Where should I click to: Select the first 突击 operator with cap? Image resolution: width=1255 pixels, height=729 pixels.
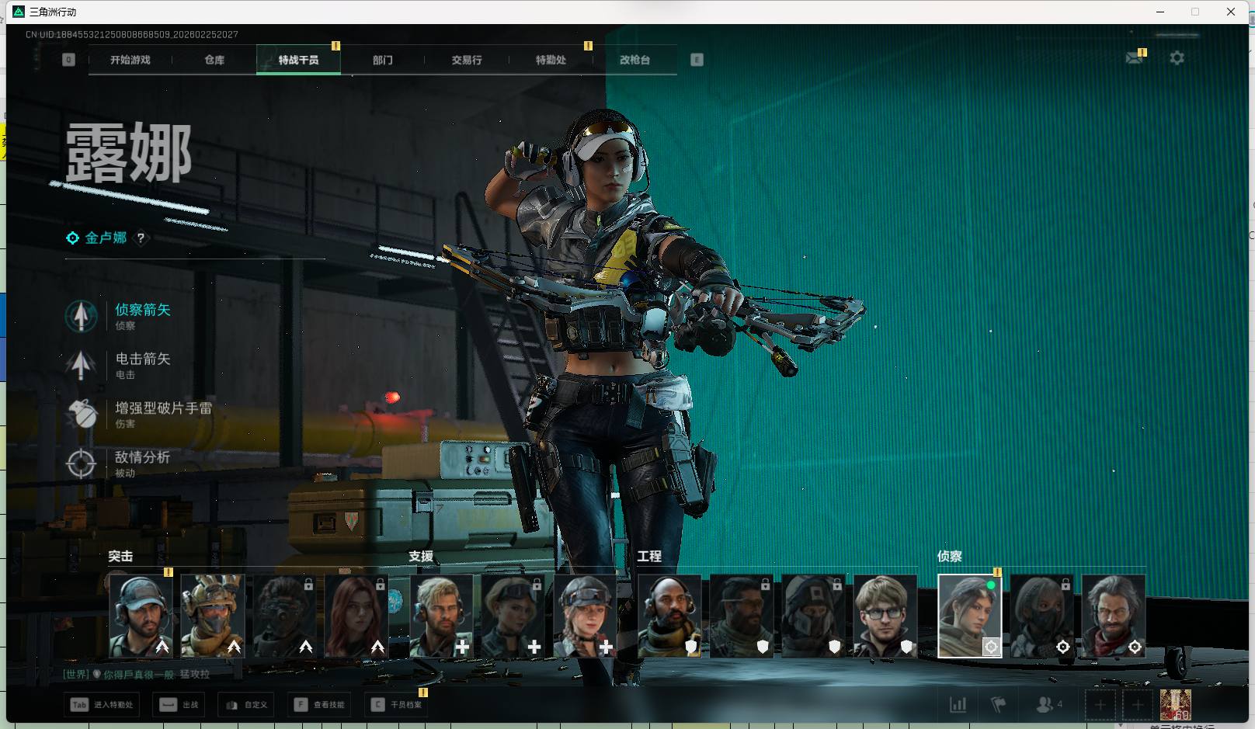141,616
